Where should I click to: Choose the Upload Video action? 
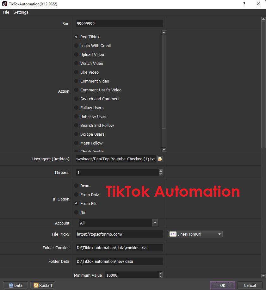(x=89, y=55)
